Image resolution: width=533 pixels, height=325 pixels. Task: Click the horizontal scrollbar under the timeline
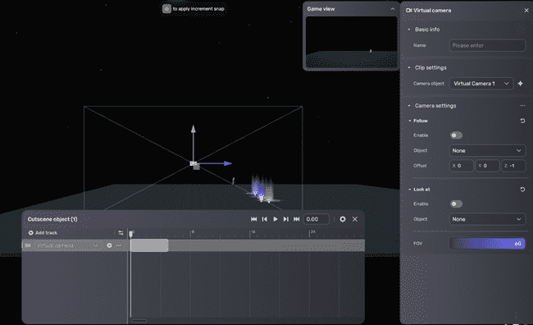139,321
